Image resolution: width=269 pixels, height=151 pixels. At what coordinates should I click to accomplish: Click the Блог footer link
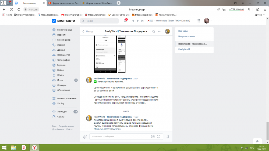(54, 126)
